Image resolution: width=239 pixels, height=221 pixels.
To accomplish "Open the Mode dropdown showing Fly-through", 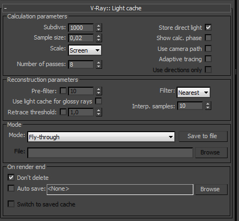I will pos(101,137).
